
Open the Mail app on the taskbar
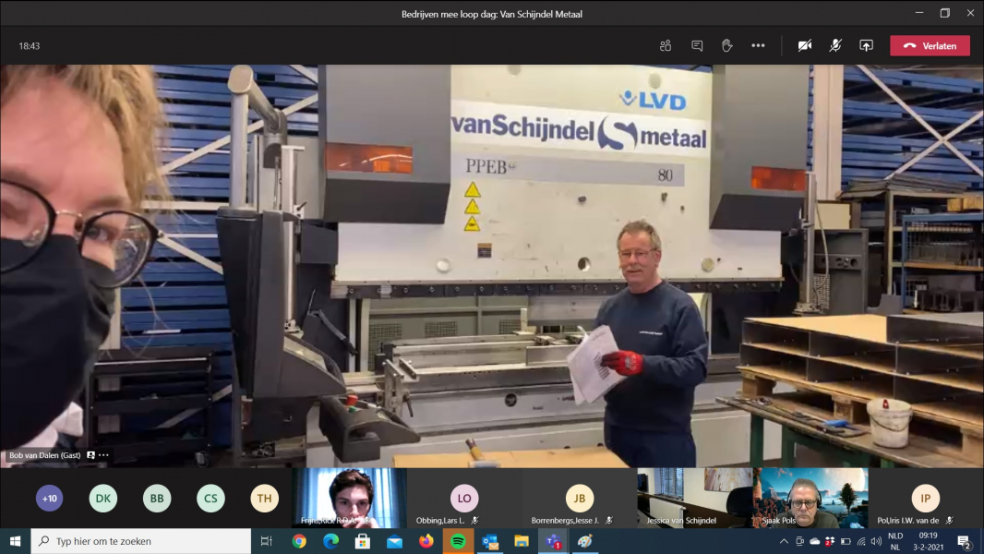(x=394, y=541)
